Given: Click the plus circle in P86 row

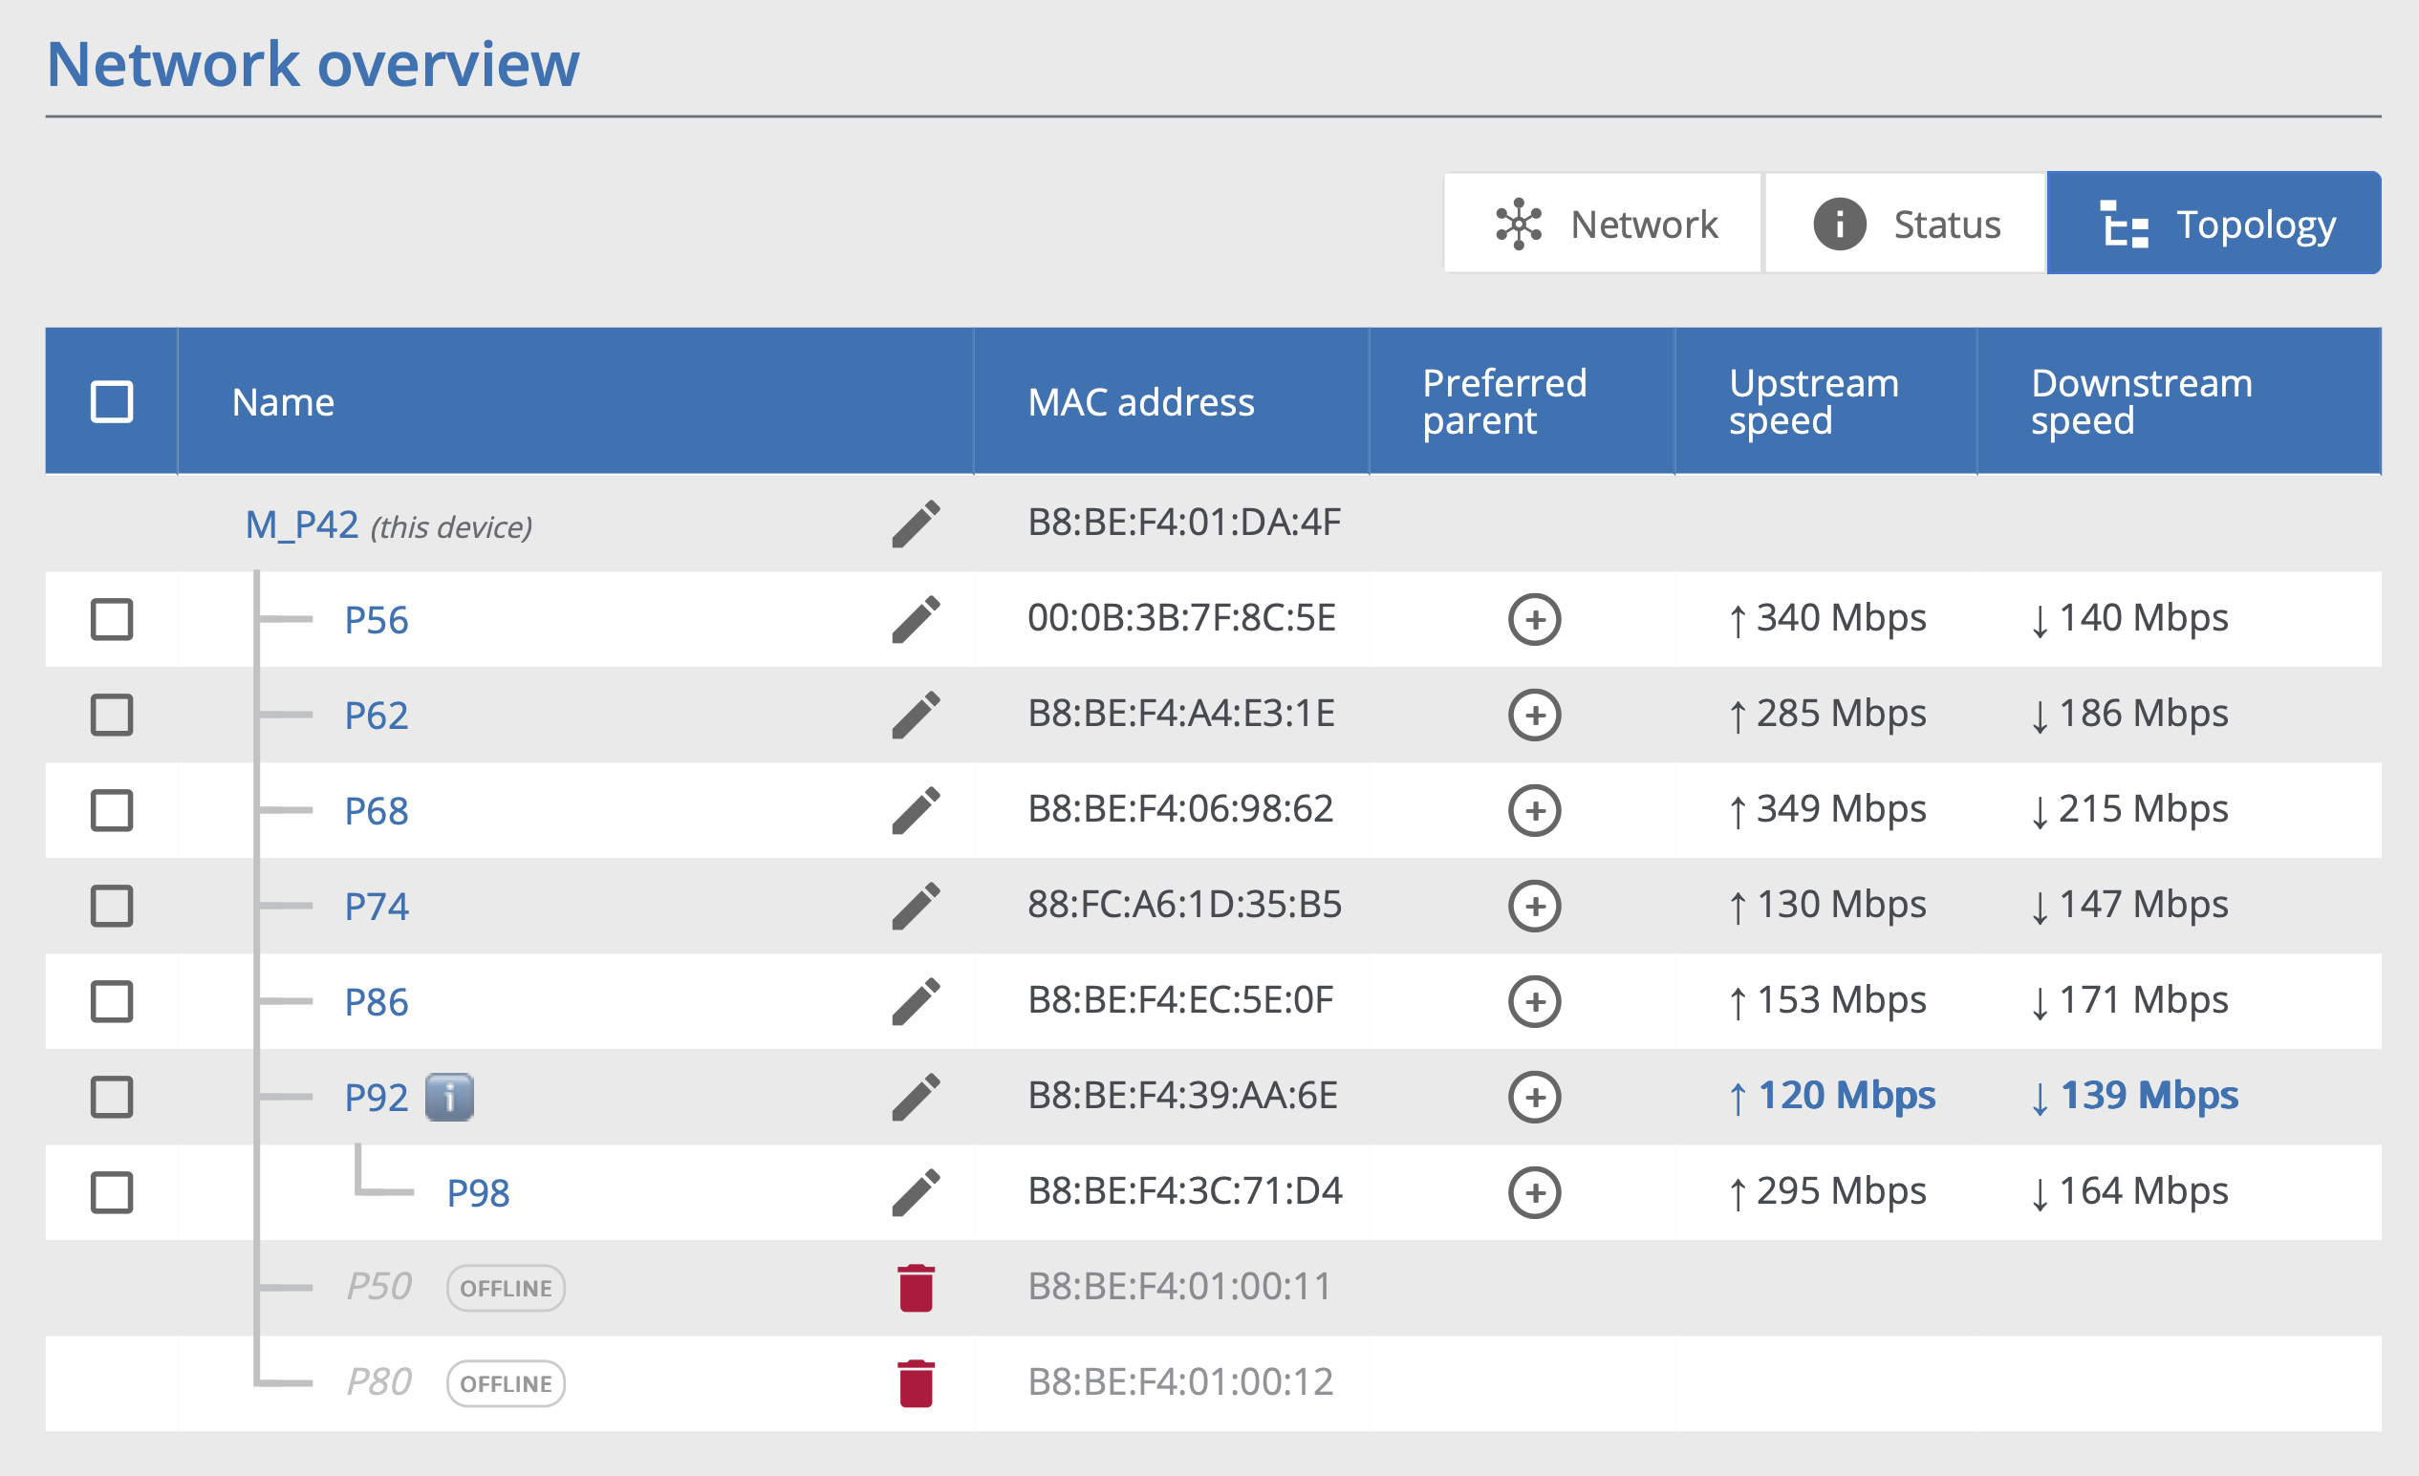Looking at the screenshot, I should click(1535, 1001).
